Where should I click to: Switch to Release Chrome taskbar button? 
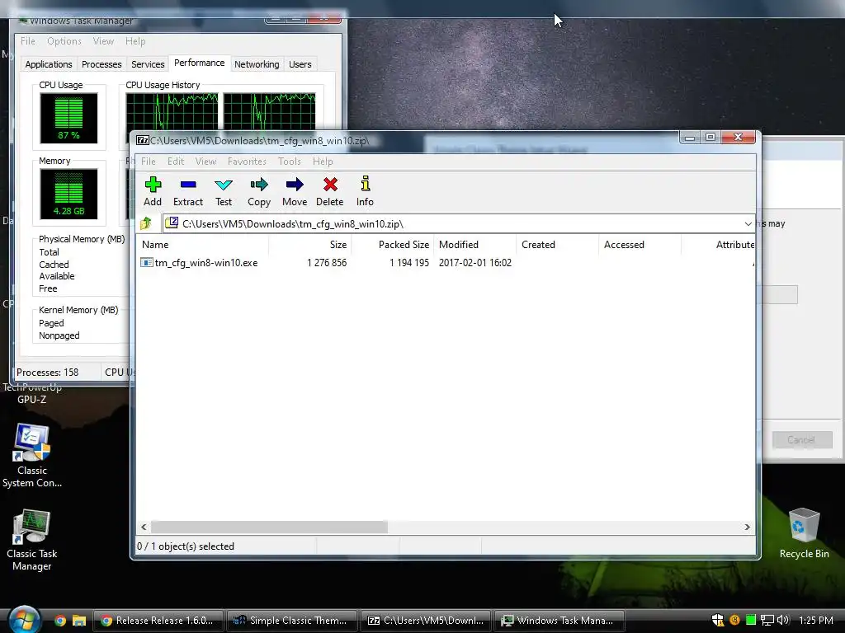(158, 621)
